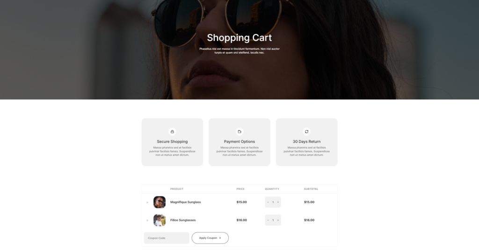Focus the Coupon Code input field
This screenshot has width=479, height=251.
tap(167, 238)
